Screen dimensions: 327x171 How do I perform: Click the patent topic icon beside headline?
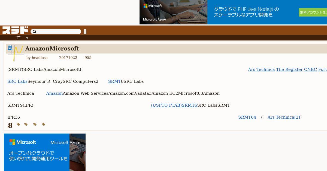pyautogui.click(x=15, y=53)
